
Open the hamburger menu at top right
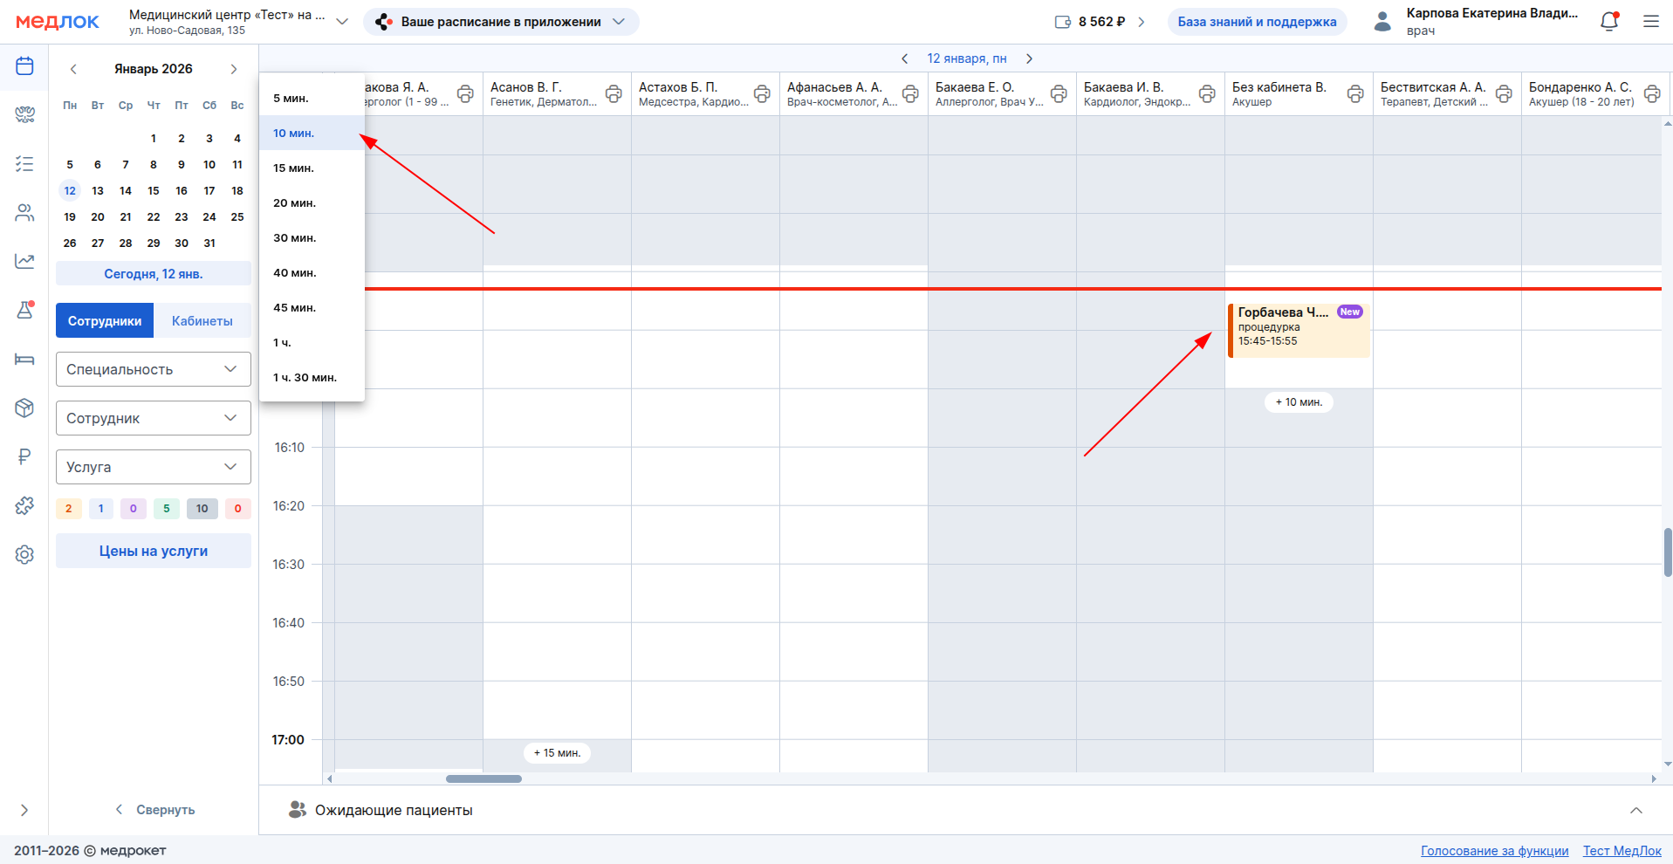(x=1650, y=22)
